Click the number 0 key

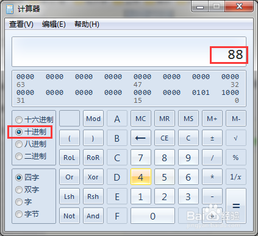(152, 216)
